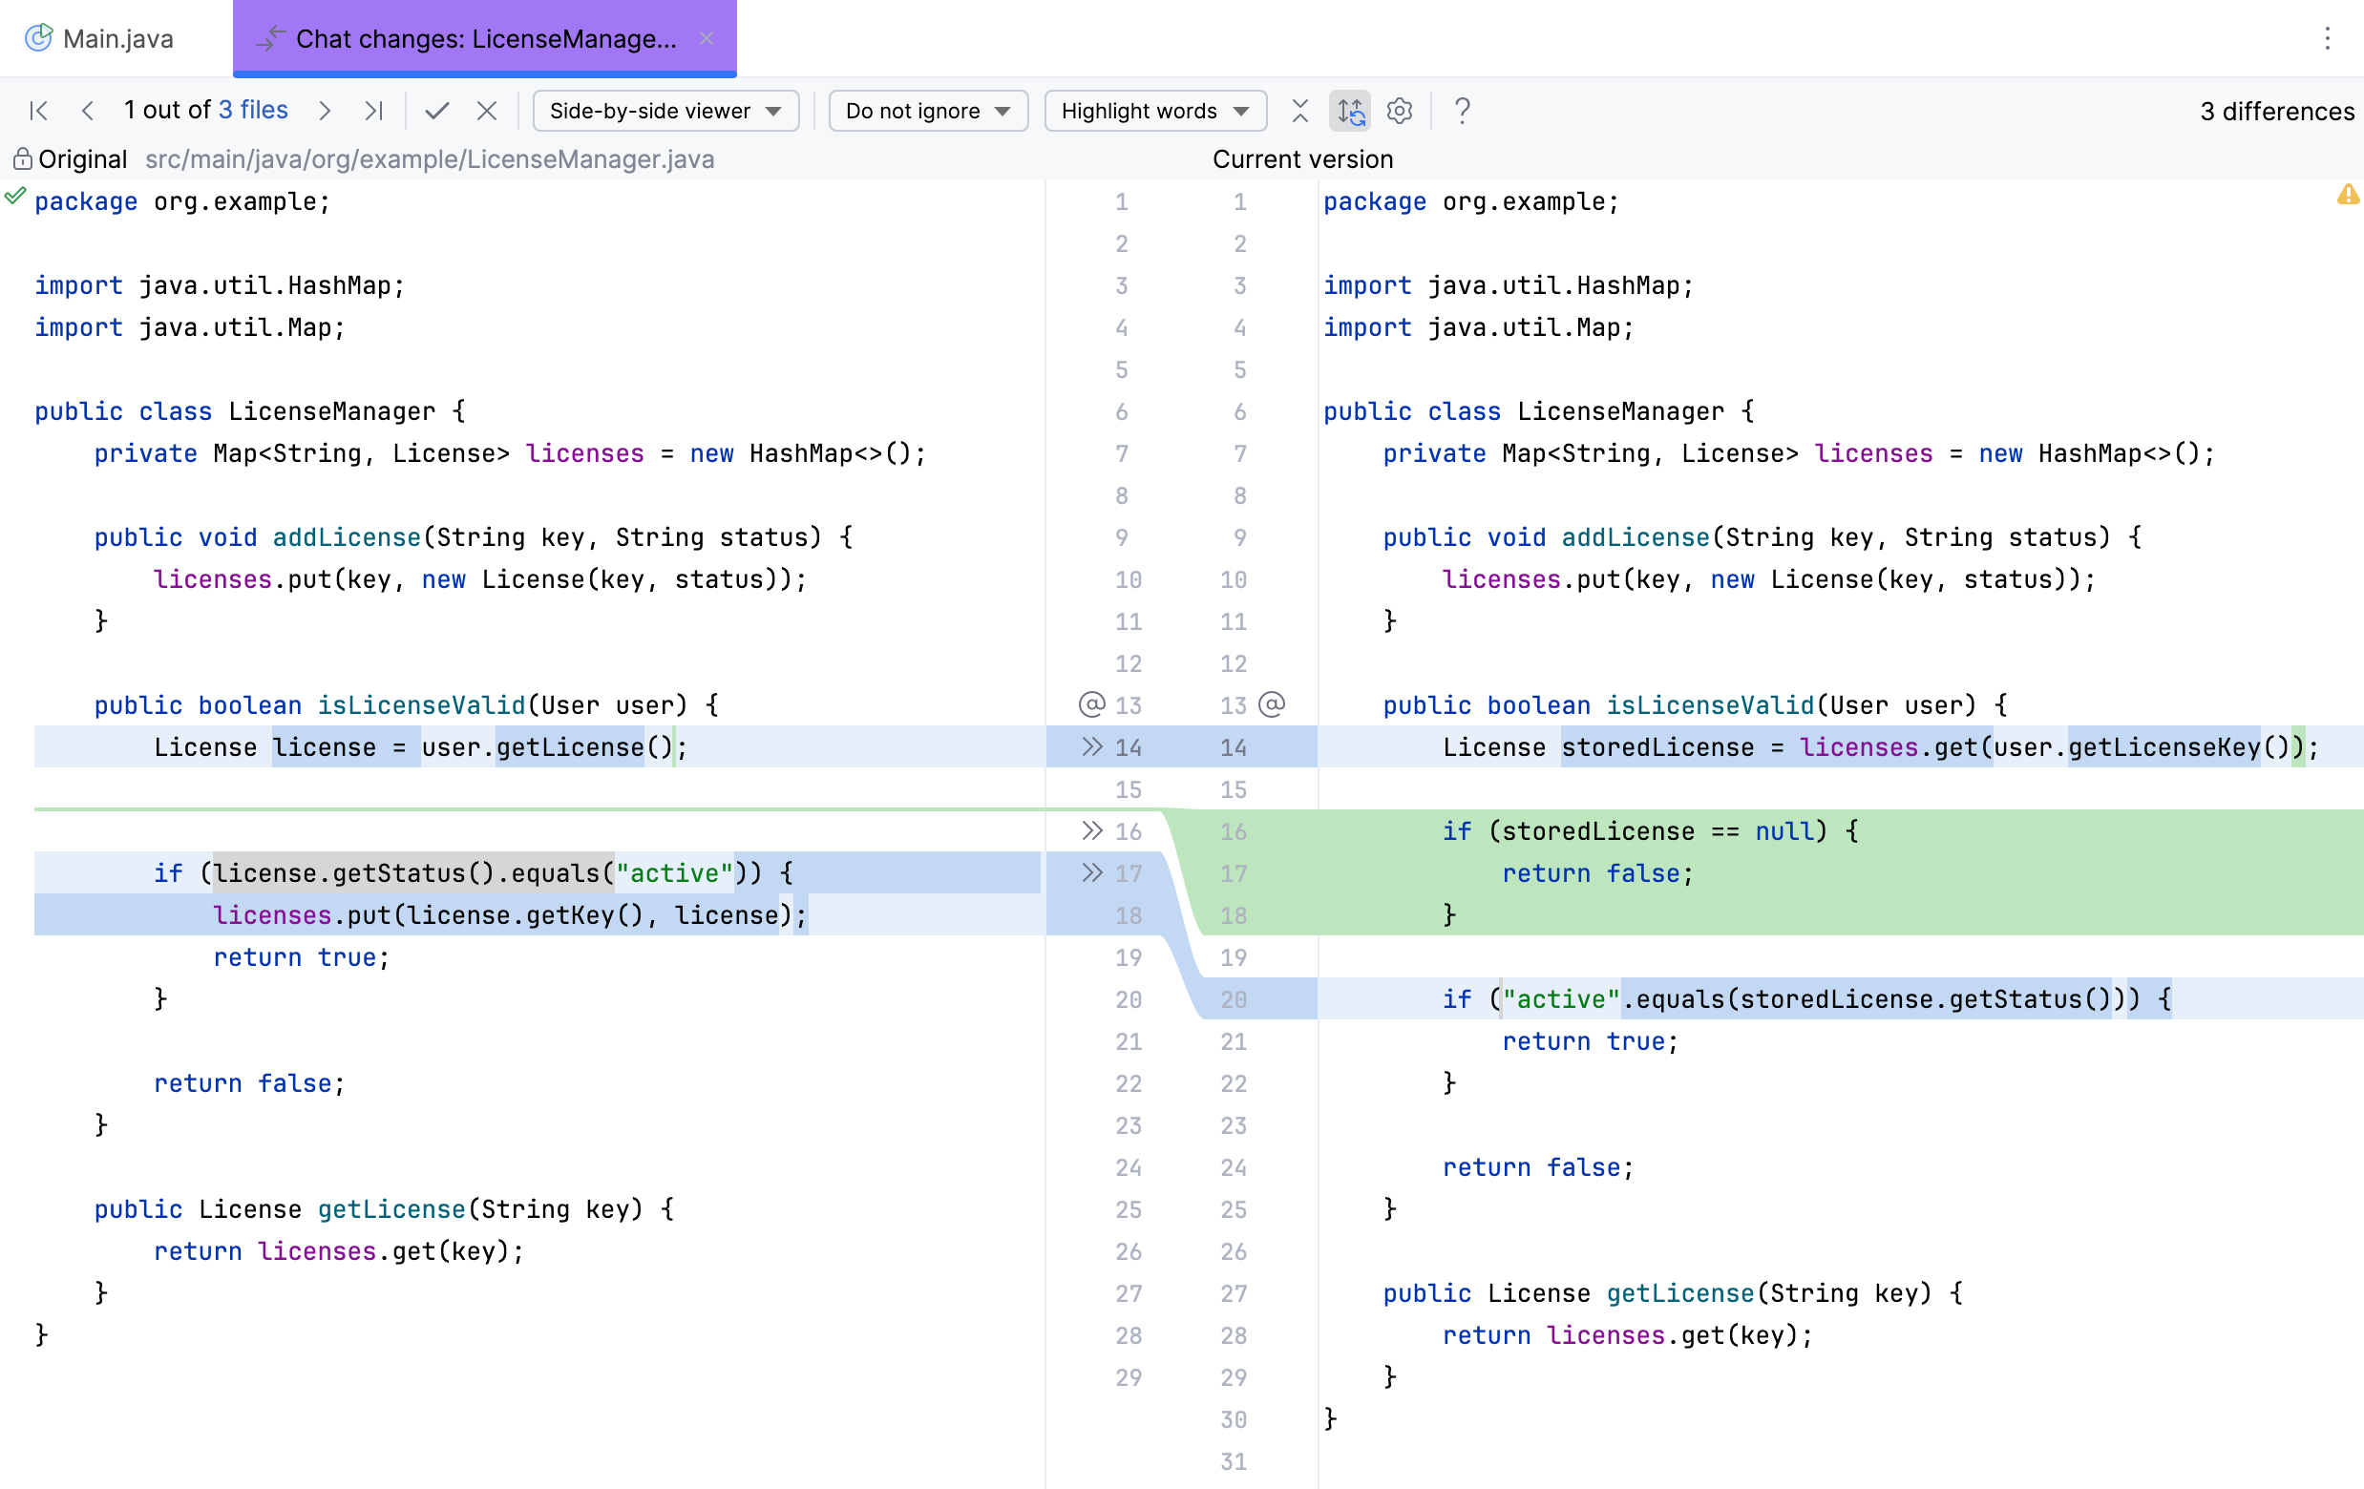This screenshot has height=1489, width=2364.
Task: Go to the first file in diff
Action: pos(39,111)
